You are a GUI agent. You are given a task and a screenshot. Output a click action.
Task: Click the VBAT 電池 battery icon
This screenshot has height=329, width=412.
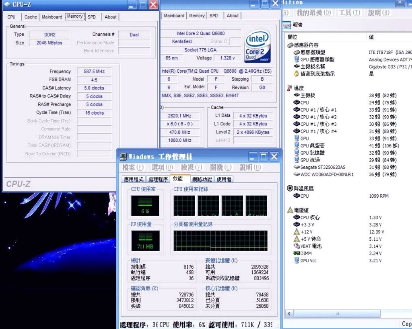[297, 246]
